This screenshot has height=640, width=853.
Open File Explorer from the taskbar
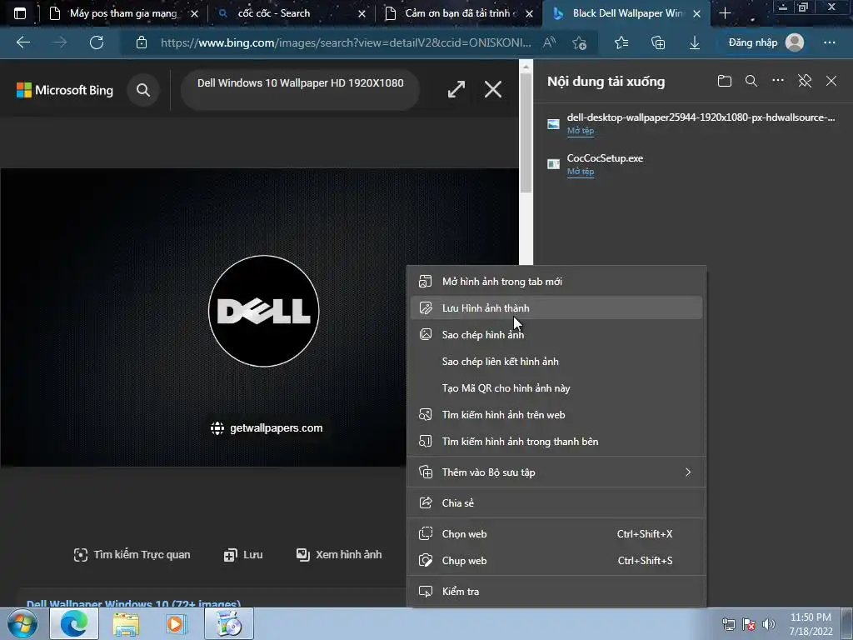coord(126,623)
